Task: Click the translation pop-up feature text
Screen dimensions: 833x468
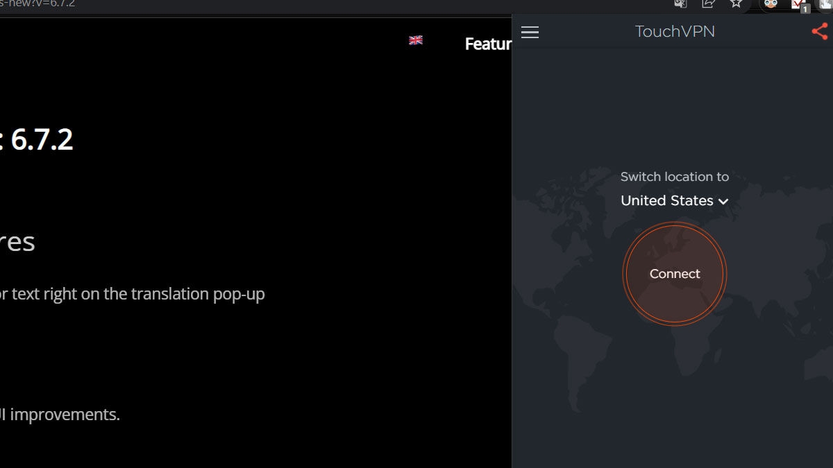Action: click(132, 294)
